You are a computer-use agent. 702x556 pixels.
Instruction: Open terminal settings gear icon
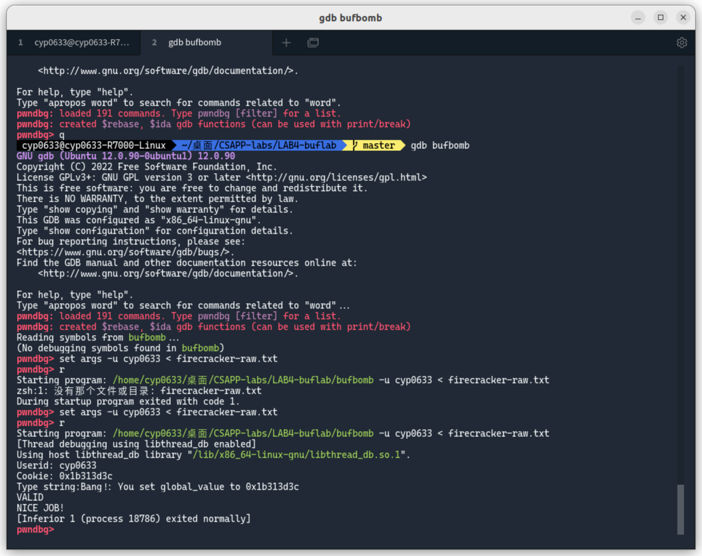coord(681,43)
